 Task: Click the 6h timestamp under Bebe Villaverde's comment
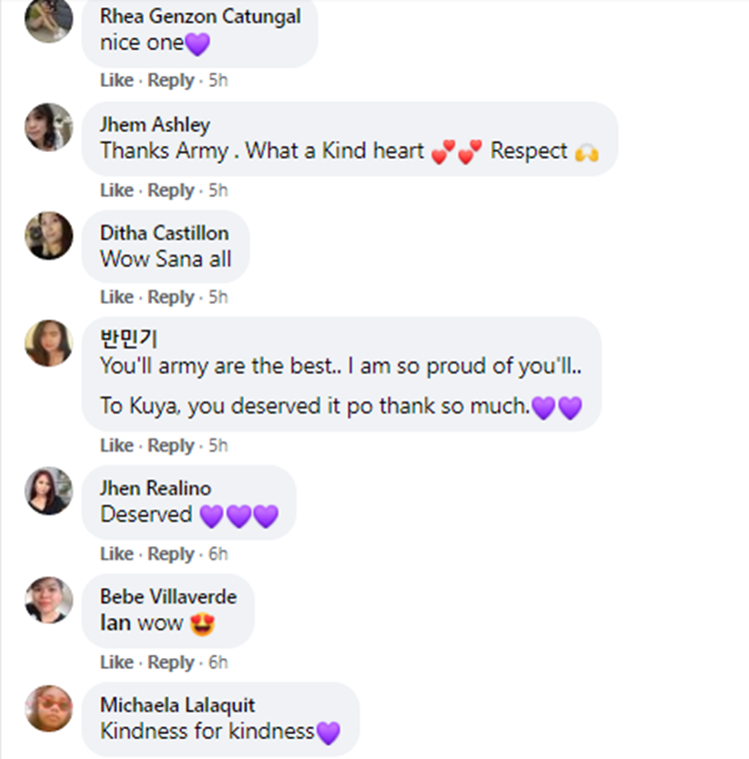tap(218, 662)
